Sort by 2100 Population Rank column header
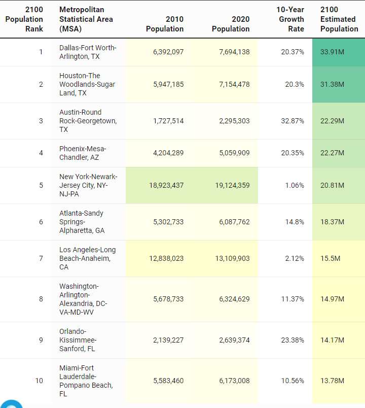Screen dimensions: 365x408 [x=24, y=19]
